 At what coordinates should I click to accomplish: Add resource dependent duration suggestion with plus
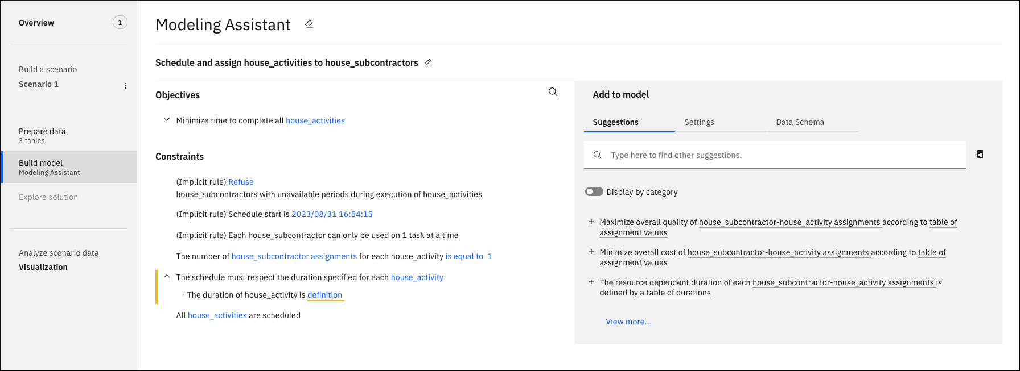point(591,282)
